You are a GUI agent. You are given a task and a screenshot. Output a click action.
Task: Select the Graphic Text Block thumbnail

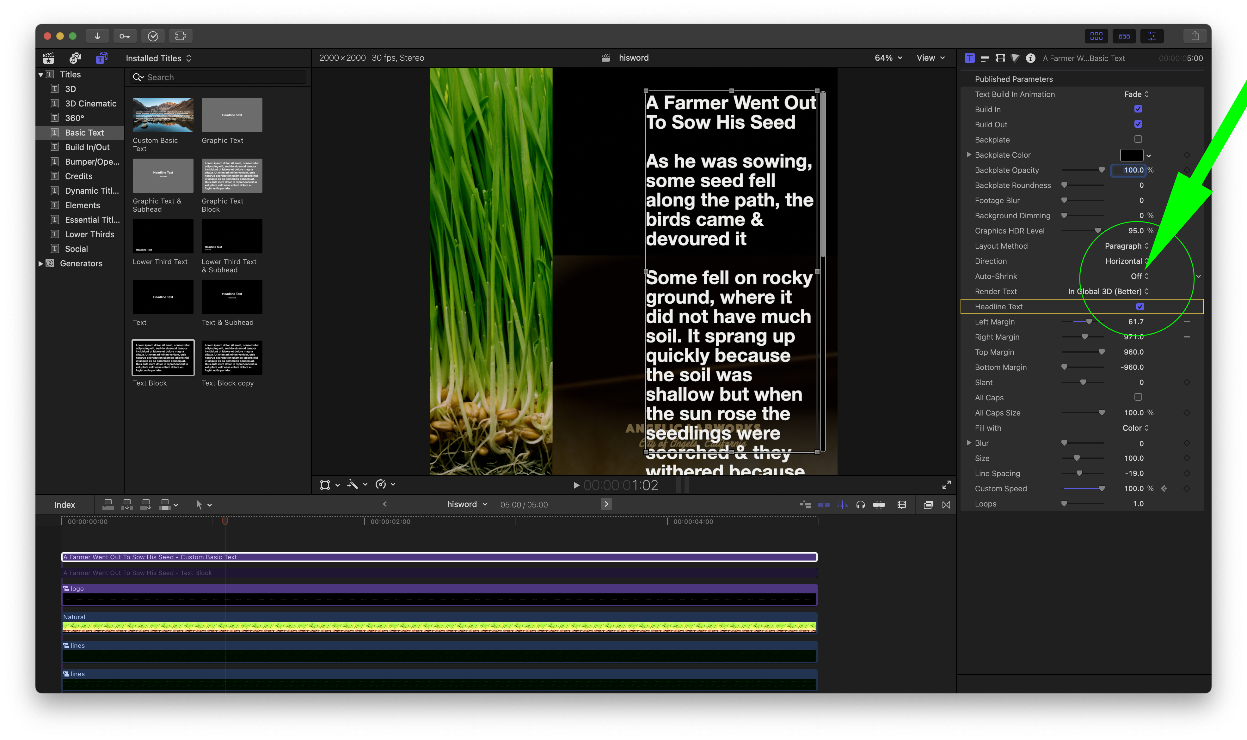coord(231,176)
